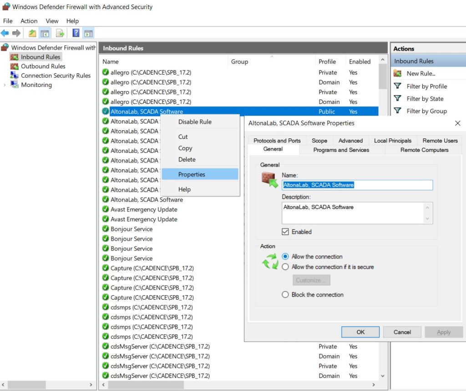Open the File menu
This screenshot has height=391, width=466.
(x=8, y=21)
